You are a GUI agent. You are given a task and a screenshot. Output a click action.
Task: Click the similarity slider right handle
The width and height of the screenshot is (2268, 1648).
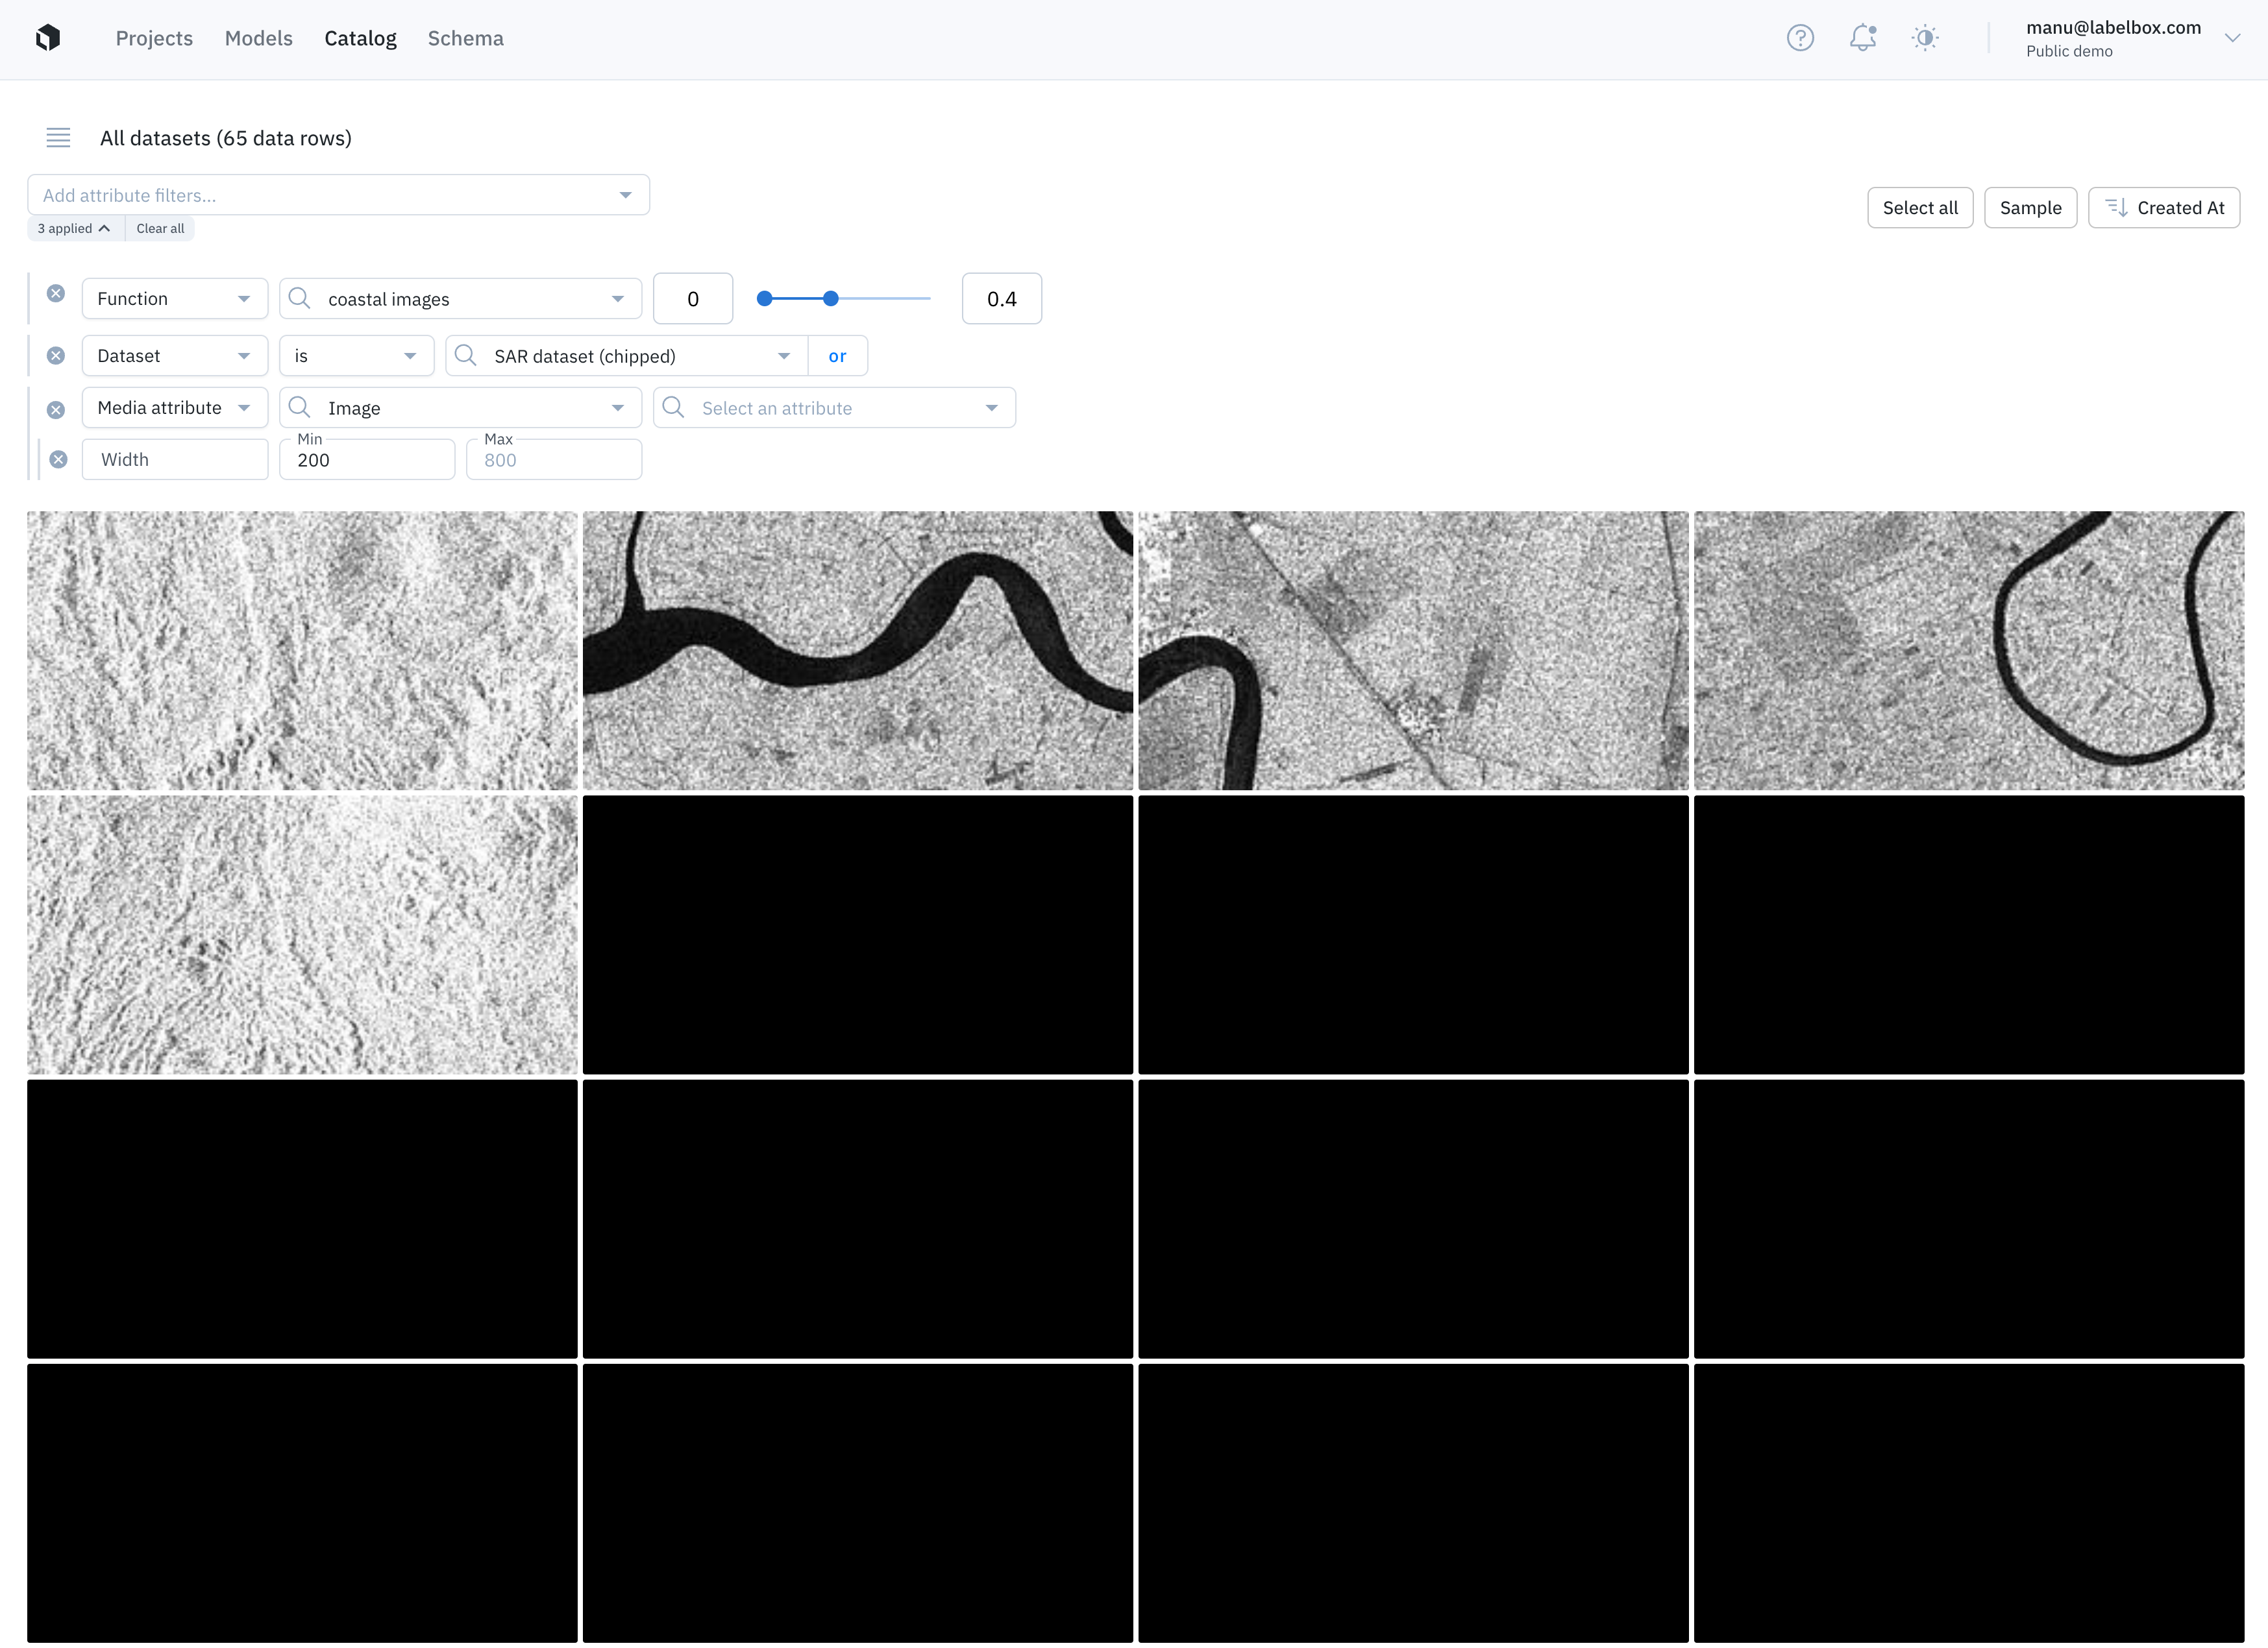click(830, 299)
